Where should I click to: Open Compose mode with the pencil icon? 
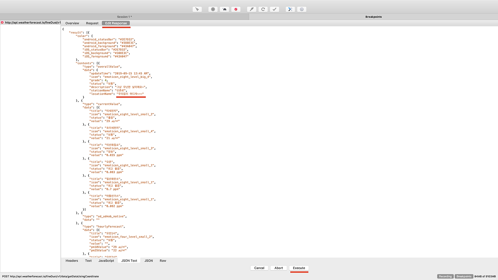click(251, 9)
